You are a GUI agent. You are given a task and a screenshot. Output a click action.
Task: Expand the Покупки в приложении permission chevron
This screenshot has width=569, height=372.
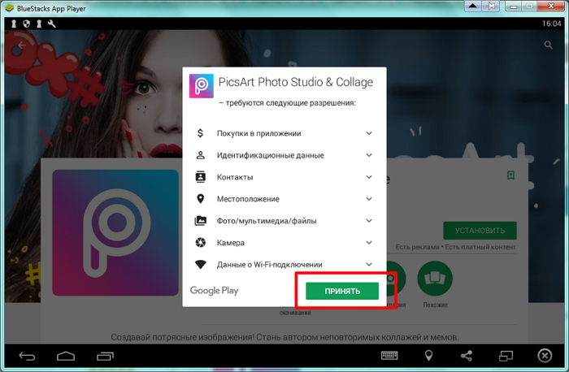369,133
